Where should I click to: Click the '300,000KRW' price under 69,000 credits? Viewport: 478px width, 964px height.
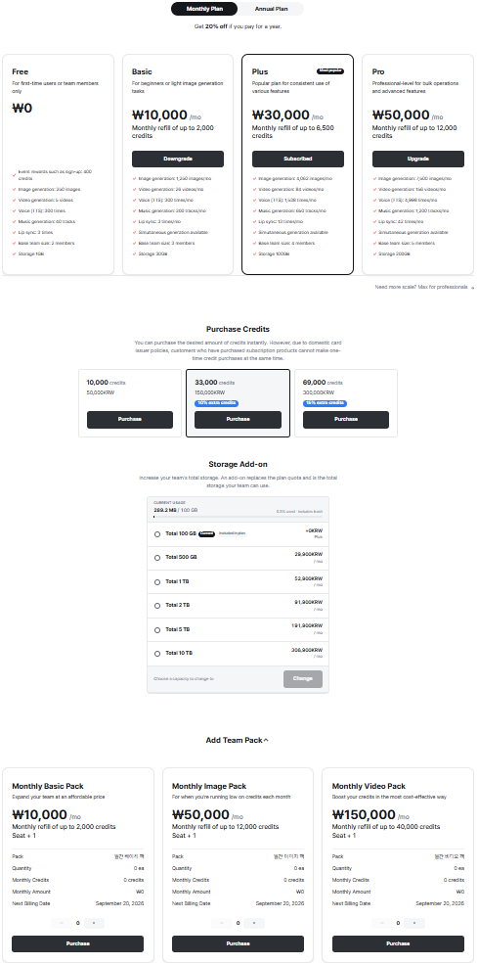tap(319, 392)
